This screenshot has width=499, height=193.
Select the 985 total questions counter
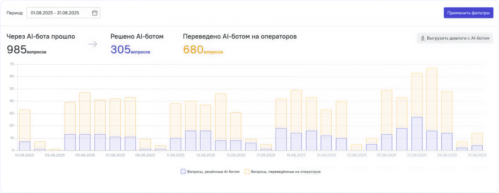point(26,50)
